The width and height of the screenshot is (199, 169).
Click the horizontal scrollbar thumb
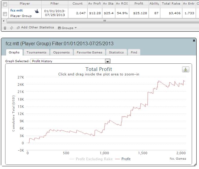pyautogui.click(x=104, y=21)
